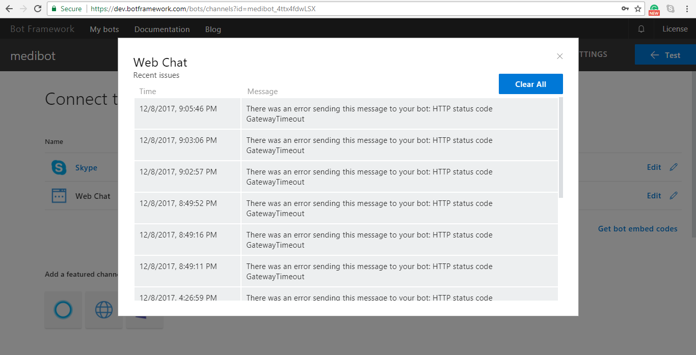Open the Skype channel name link
The width and height of the screenshot is (696, 355).
86,168
